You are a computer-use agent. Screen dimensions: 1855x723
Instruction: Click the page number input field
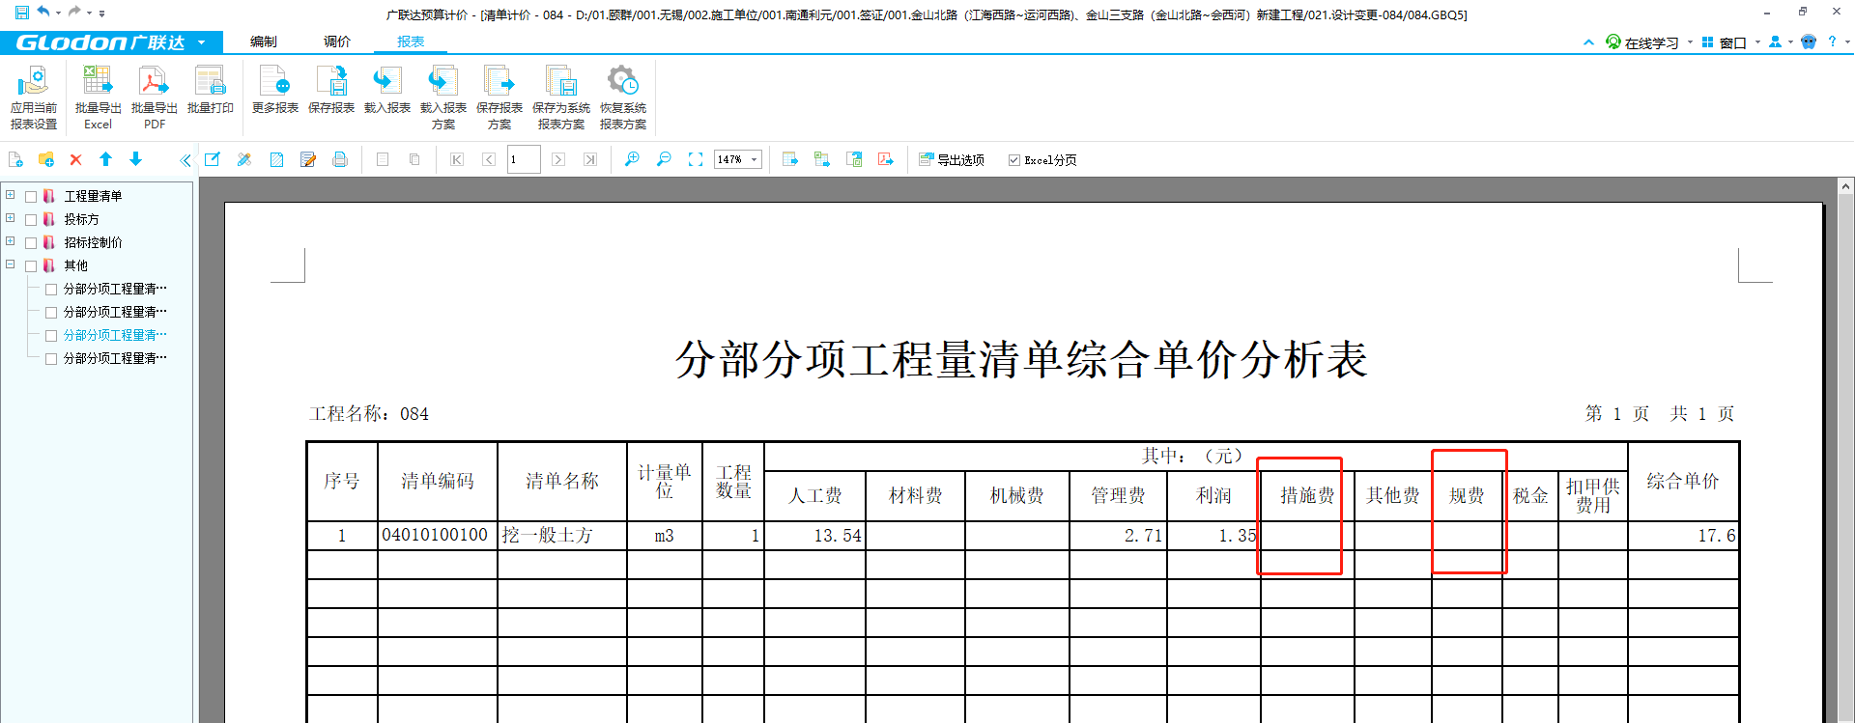[x=524, y=159]
